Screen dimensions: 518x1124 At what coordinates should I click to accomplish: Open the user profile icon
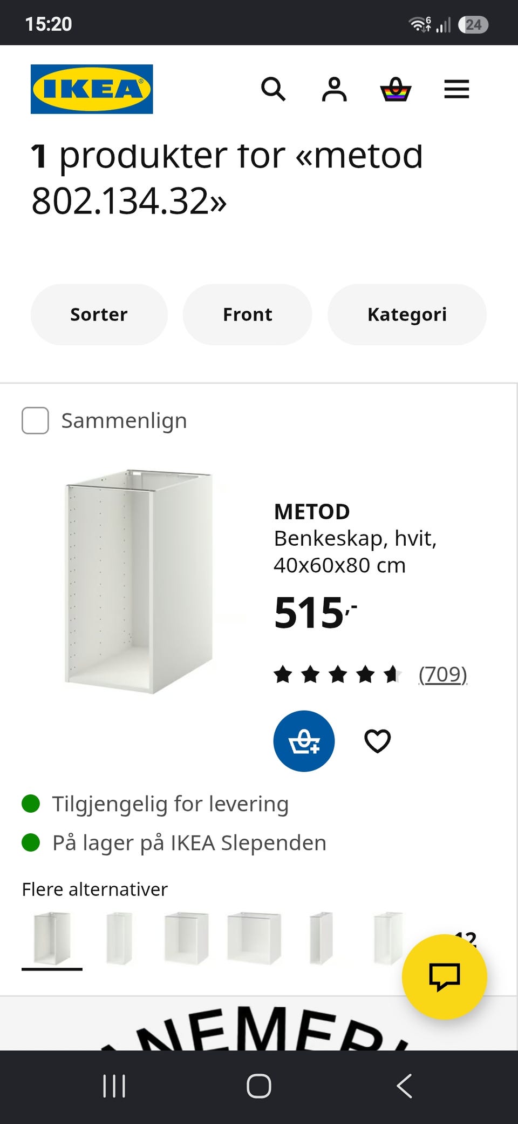click(334, 89)
